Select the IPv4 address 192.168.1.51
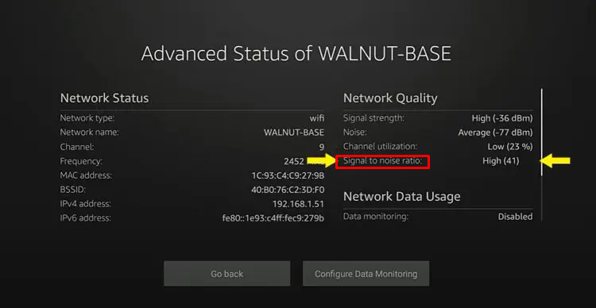The image size is (596, 308). (298, 204)
